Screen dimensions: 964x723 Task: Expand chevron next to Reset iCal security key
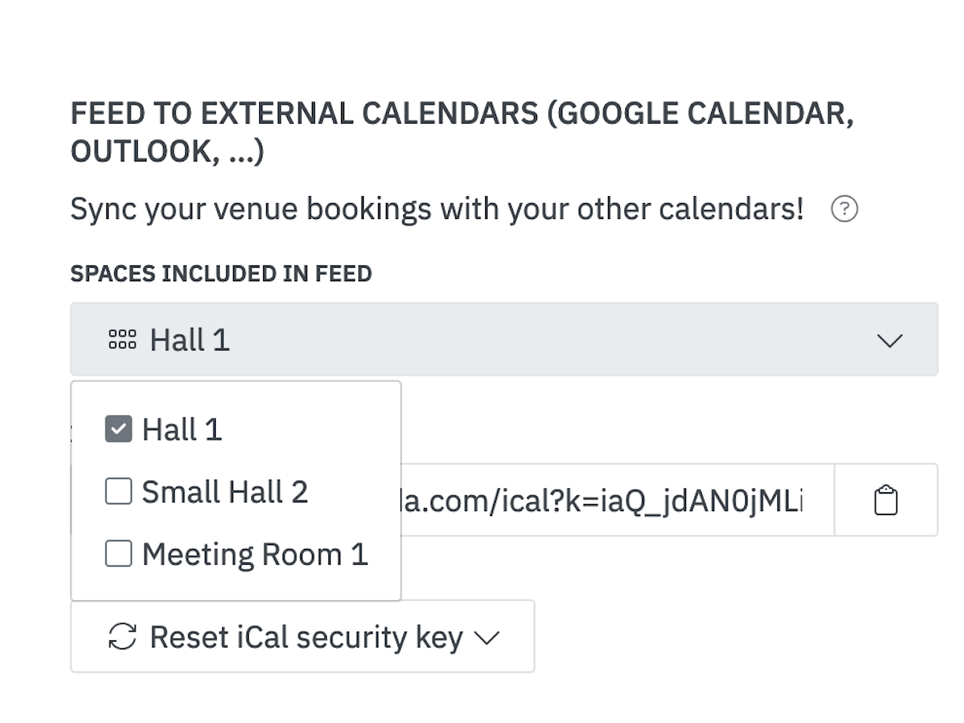pos(488,637)
